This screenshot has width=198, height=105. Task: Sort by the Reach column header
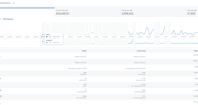point(196,51)
